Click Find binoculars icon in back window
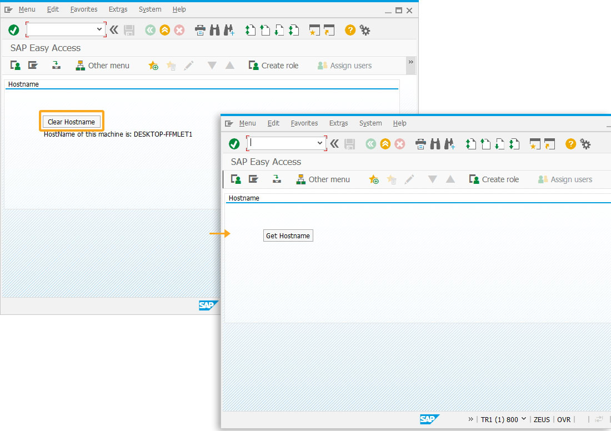The height and width of the screenshot is (431, 611). (215, 30)
